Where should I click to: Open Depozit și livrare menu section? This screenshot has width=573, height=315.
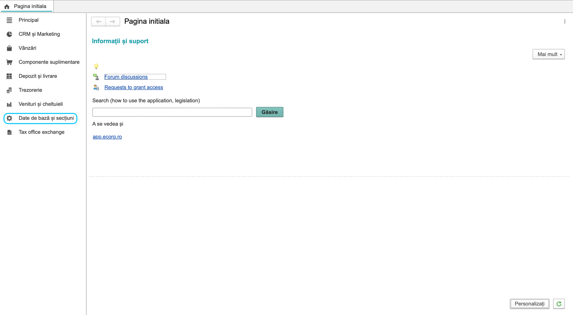38,76
